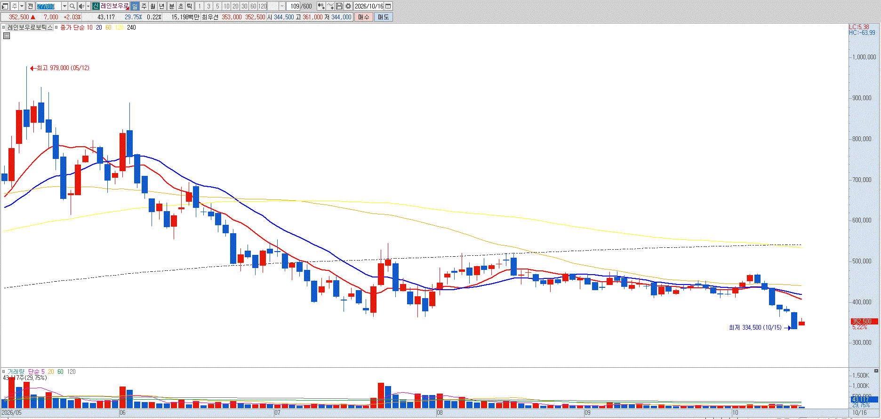Image resolution: width=881 pixels, height=419 pixels.
Task: Open the stock search magnifier icon
Action: click(x=72, y=6)
